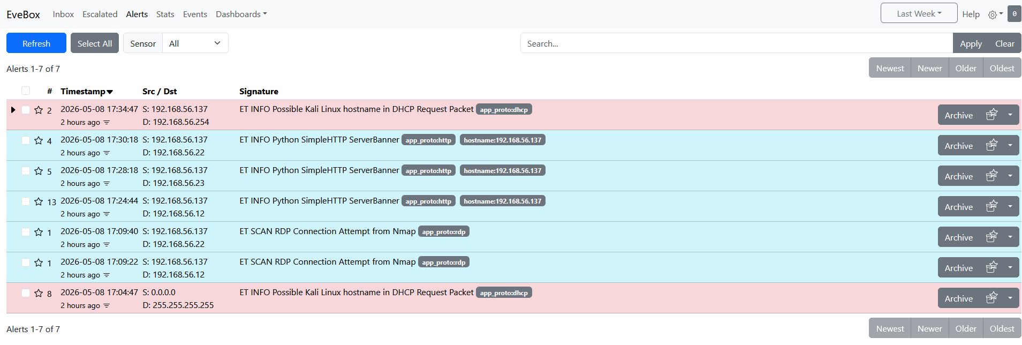1022x345 pixels.
Task: Click the star-archive icon for the 17:09:40 alert
Action: [992, 237]
